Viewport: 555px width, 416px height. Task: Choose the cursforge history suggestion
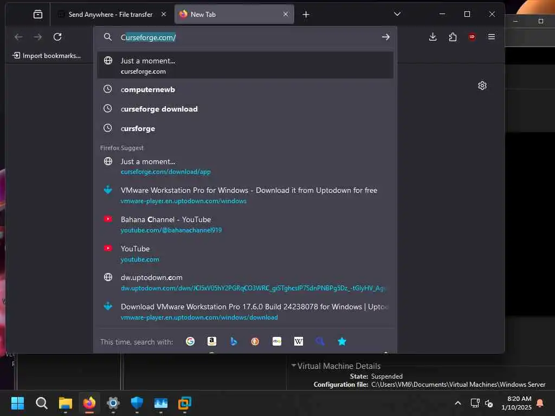point(245,128)
